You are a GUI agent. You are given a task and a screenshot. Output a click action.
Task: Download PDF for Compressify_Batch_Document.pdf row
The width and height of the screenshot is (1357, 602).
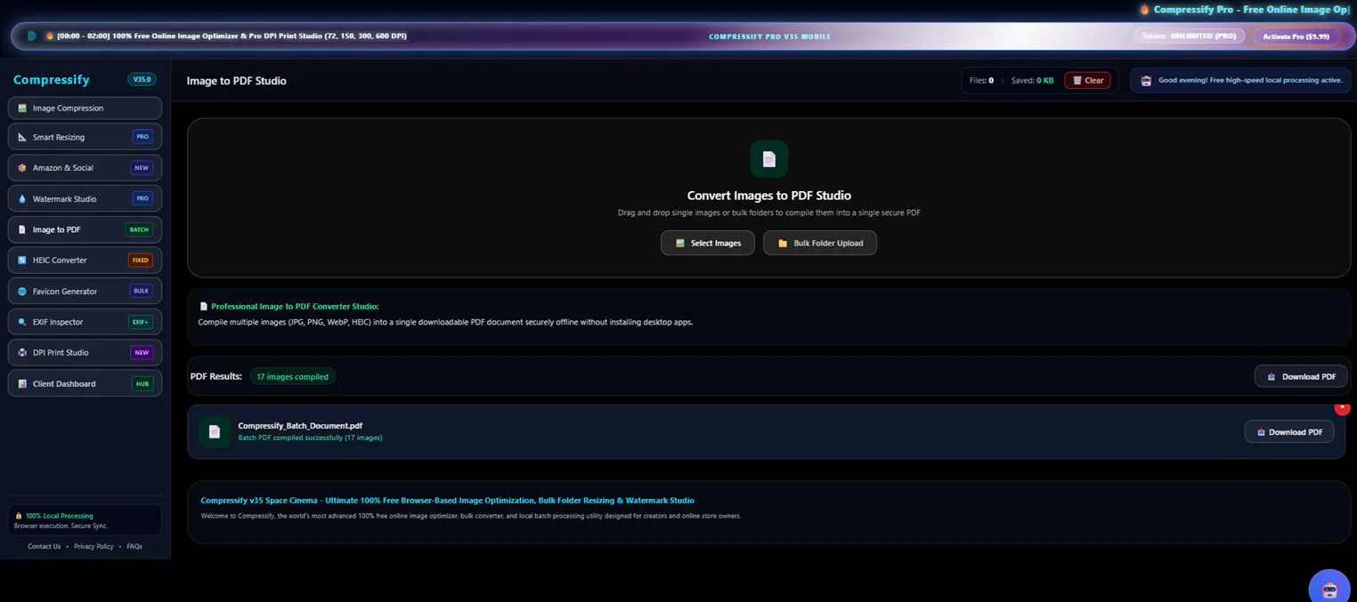coord(1288,432)
